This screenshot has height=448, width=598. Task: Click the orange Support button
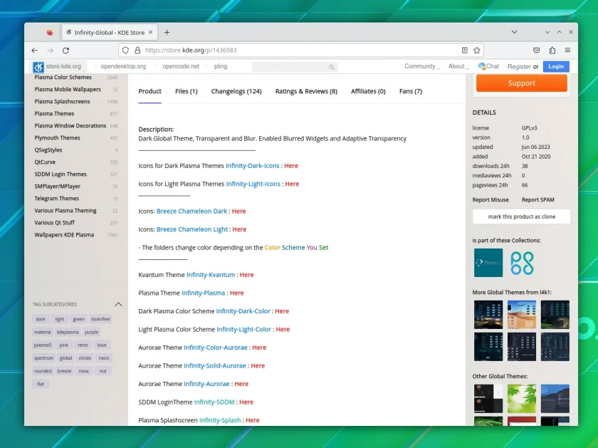(521, 83)
